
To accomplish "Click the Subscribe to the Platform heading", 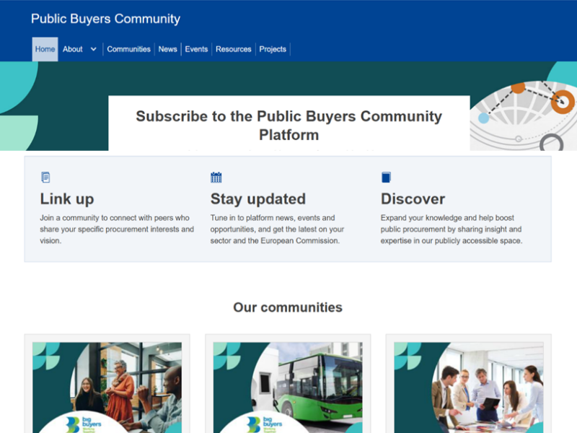I will (x=288, y=125).
